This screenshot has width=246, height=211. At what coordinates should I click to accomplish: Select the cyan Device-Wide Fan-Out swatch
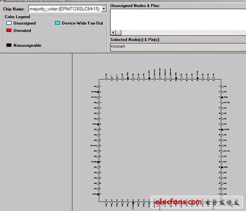[57, 23]
